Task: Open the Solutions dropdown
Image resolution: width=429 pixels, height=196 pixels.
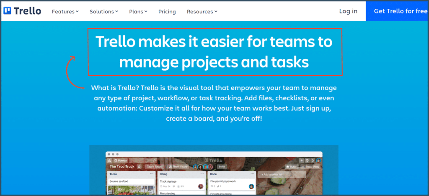Action: coord(104,11)
